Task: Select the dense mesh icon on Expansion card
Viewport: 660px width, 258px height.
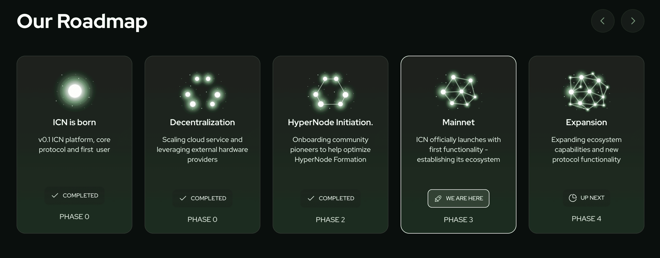Action: coord(586,91)
